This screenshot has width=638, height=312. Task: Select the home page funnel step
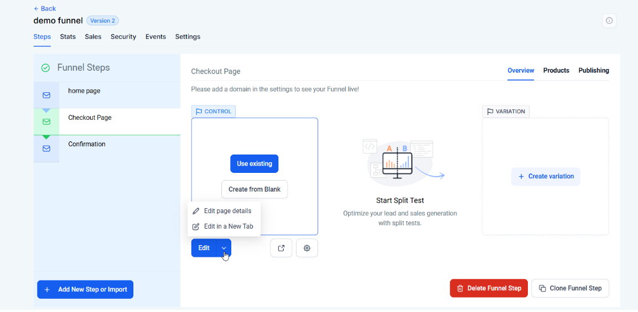107,95
